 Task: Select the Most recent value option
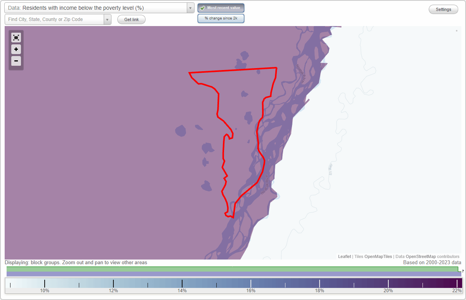tap(221, 8)
